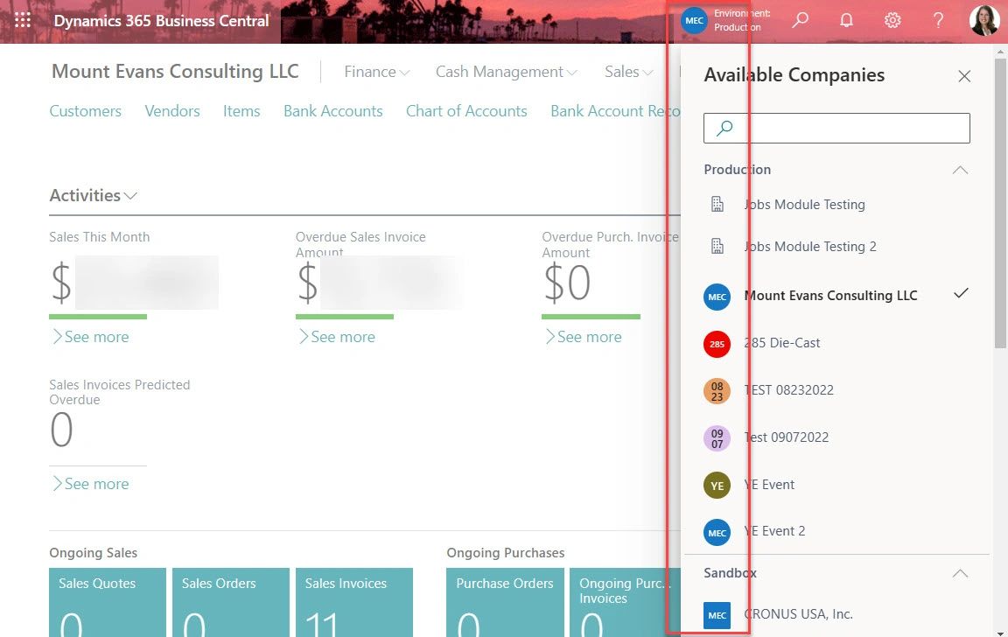See more under Overdue Sales Invoice Amount

coord(337,337)
